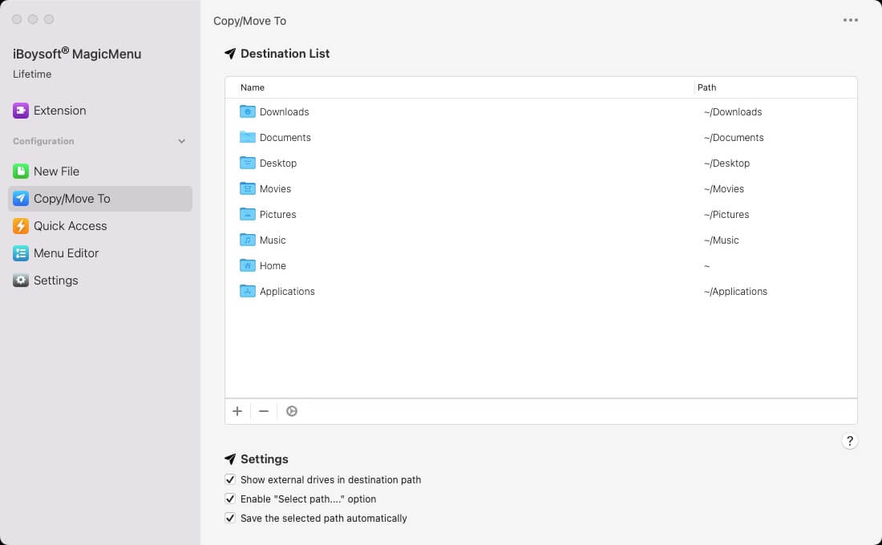Open the three-dot more options menu
The width and height of the screenshot is (882, 545).
pos(850,20)
